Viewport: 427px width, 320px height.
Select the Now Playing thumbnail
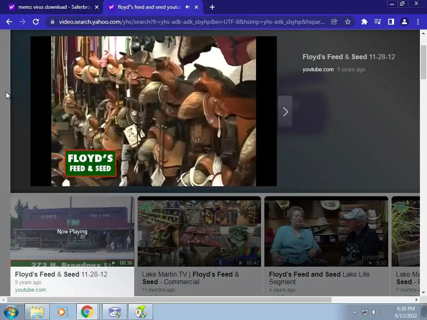click(x=72, y=231)
